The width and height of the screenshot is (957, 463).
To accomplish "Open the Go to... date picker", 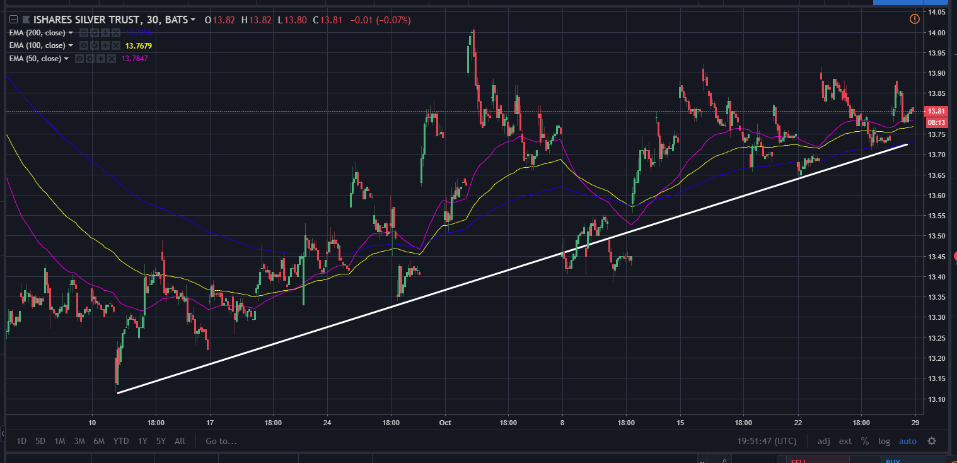I will point(221,441).
